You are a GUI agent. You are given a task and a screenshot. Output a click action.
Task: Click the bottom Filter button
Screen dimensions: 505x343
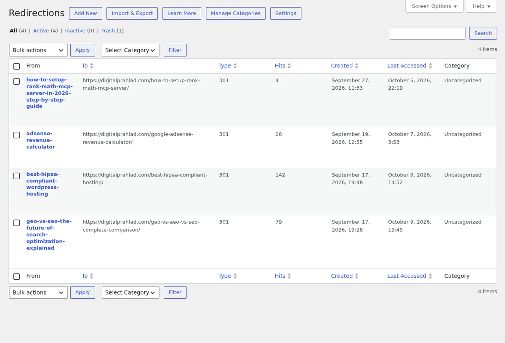175,292
